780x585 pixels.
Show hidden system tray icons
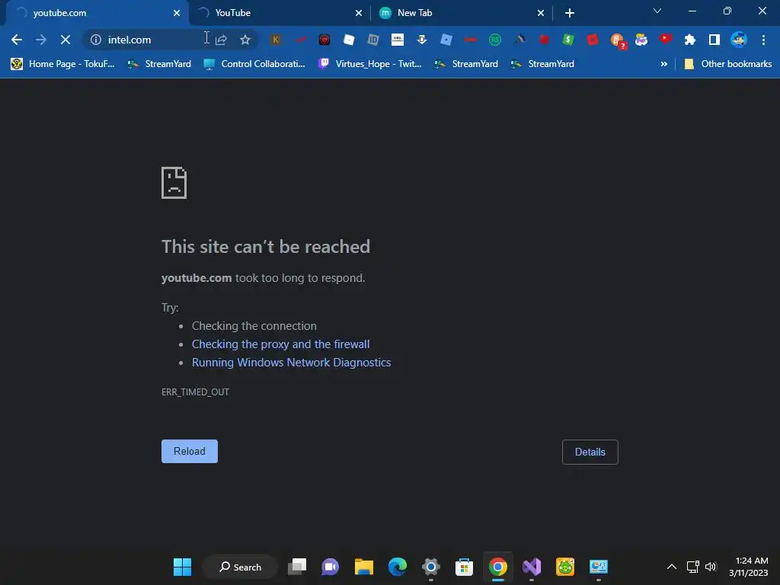(672, 567)
